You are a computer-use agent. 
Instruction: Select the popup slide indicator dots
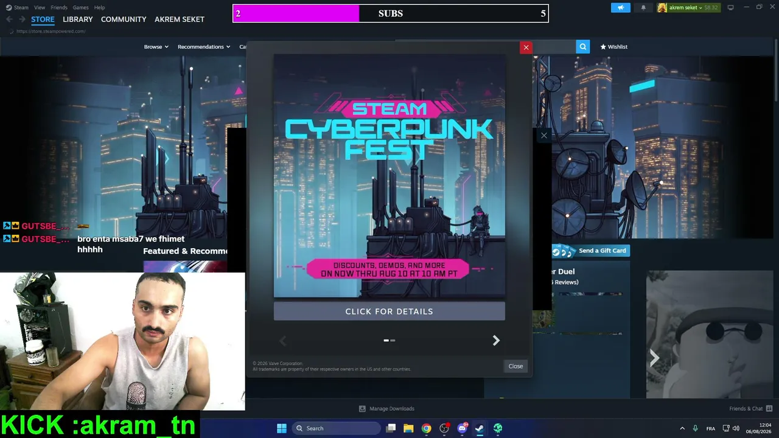pyautogui.click(x=389, y=341)
